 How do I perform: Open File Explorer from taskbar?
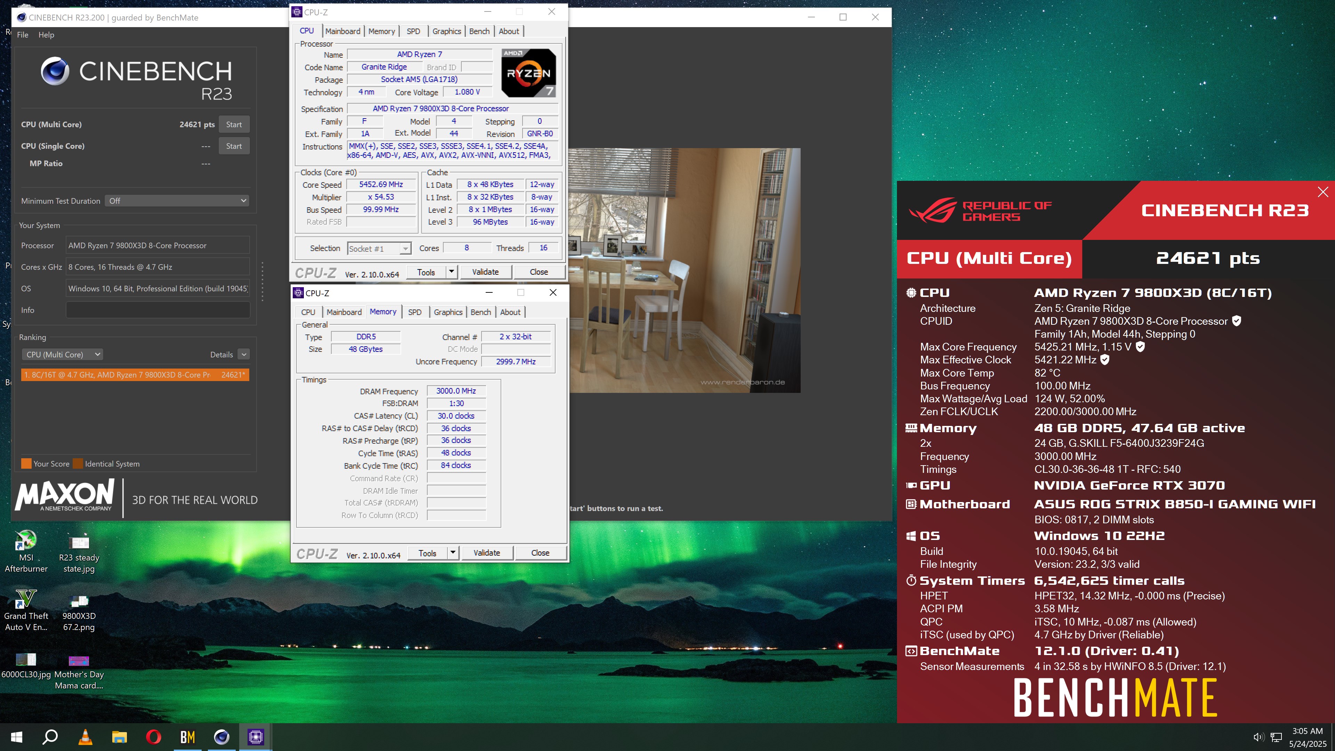pyautogui.click(x=119, y=736)
